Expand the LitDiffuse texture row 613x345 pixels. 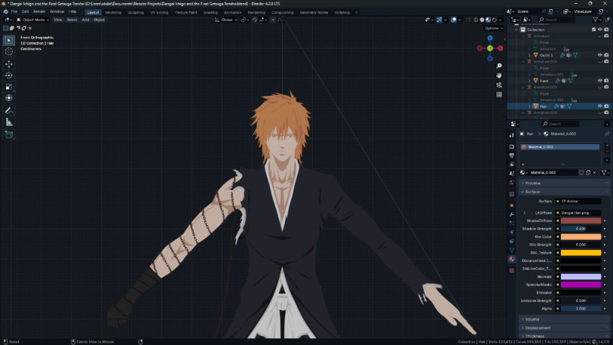point(524,213)
